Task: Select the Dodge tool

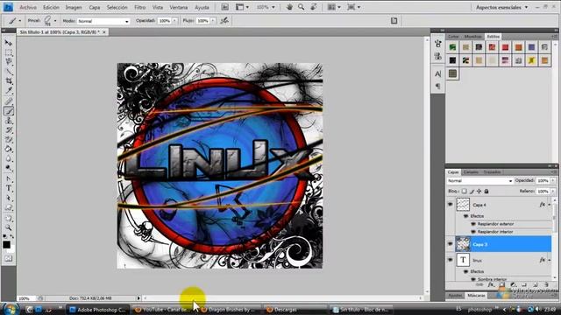Action: [8, 168]
